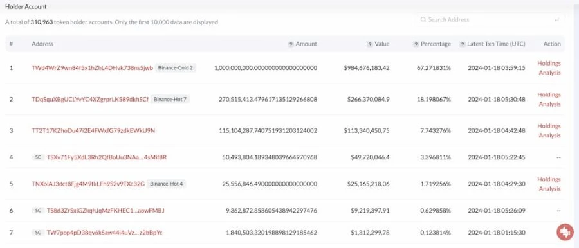Open contract address TW7pbp4pD38qv6kSaw44i4uVz

click(x=104, y=233)
